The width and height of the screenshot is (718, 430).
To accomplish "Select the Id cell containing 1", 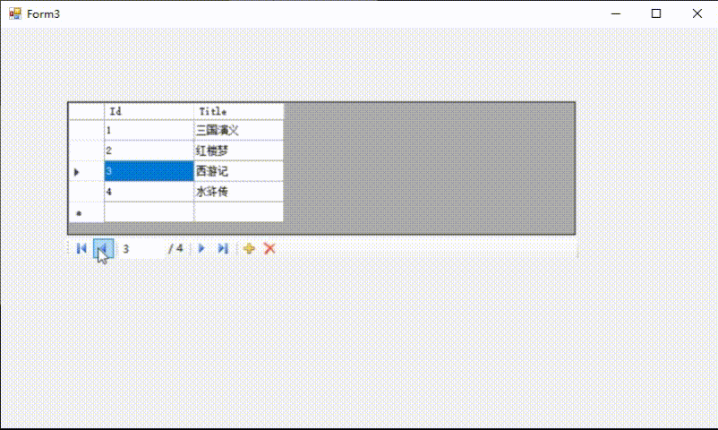I will pyautogui.click(x=150, y=130).
